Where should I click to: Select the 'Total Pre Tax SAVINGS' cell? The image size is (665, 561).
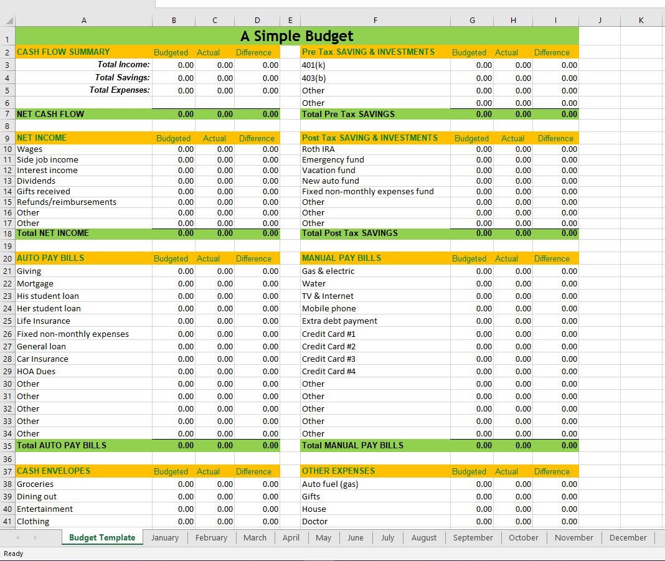coord(375,114)
